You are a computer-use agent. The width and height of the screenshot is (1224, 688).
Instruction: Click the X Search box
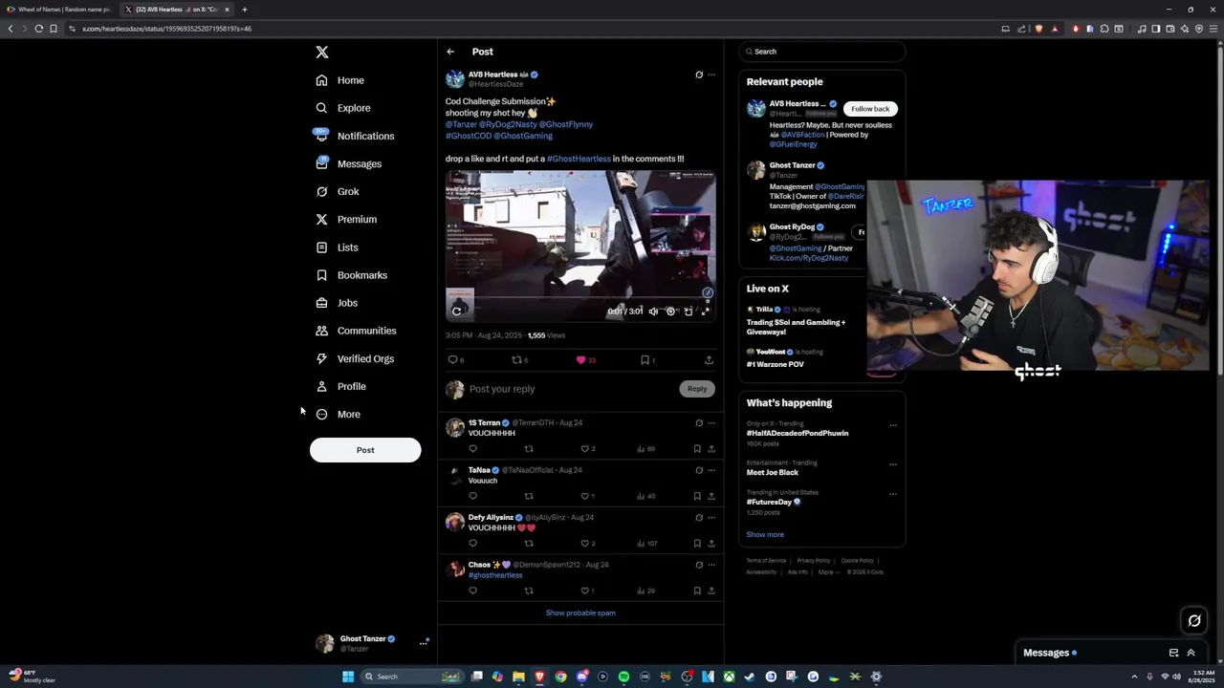coord(821,52)
